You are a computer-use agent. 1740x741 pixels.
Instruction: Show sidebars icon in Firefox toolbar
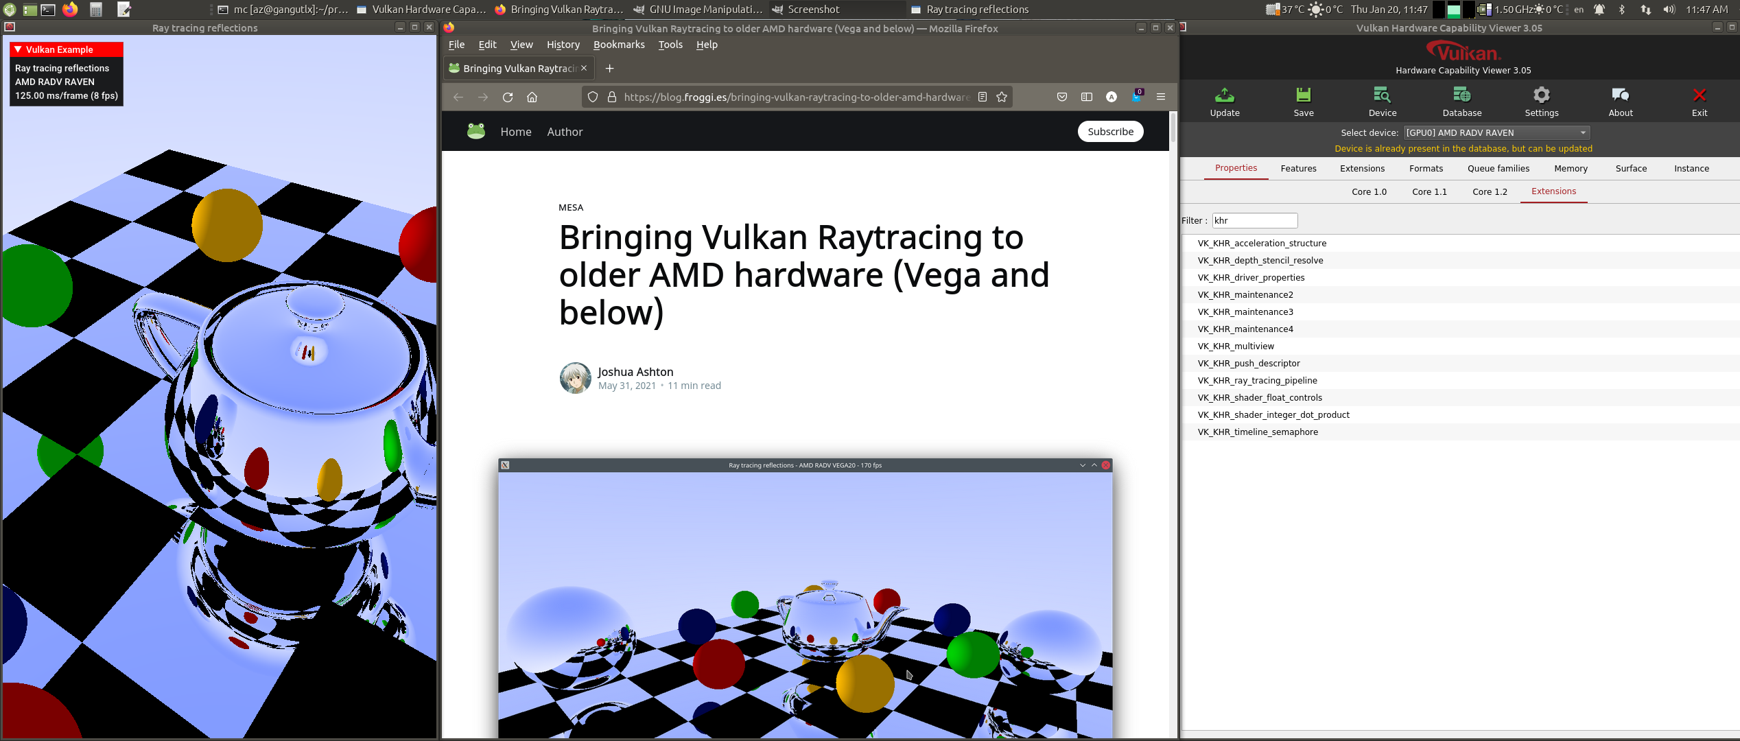tap(1087, 97)
